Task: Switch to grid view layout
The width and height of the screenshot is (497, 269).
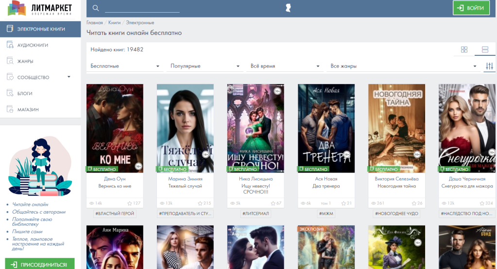Action: tap(464, 50)
